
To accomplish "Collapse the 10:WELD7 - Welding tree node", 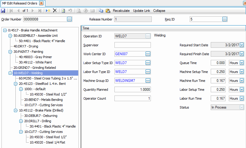I will coord(11,73).
